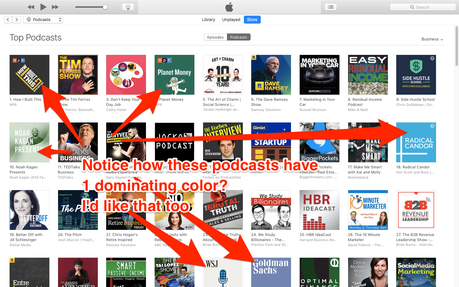Open the Podcasts media type dropdown
This screenshot has width=459, height=287.
(x=43, y=20)
